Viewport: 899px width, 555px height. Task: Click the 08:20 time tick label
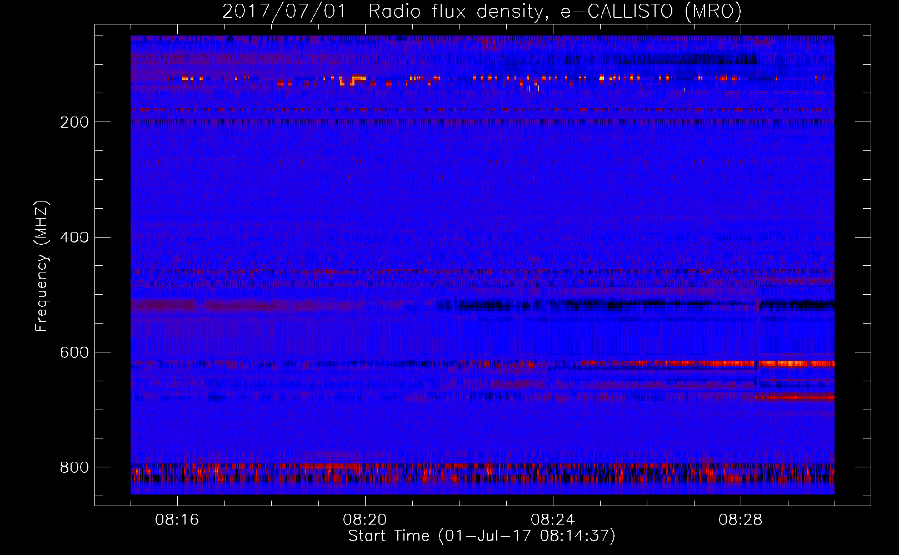[365, 520]
